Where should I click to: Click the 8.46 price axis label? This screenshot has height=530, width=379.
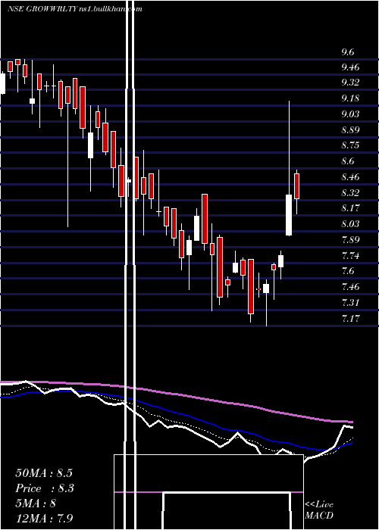point(350,177)
